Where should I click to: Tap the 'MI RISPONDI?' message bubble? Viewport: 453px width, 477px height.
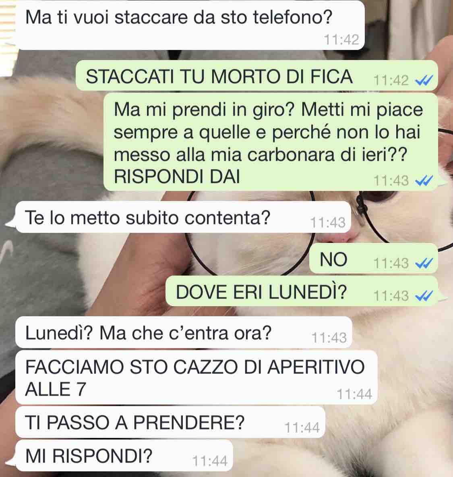(x=124, y=456)
